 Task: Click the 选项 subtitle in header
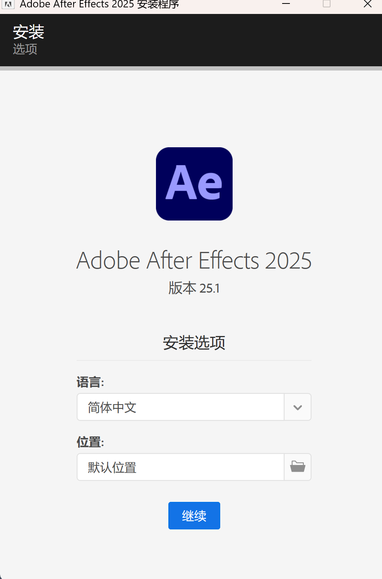coord(25,49)
